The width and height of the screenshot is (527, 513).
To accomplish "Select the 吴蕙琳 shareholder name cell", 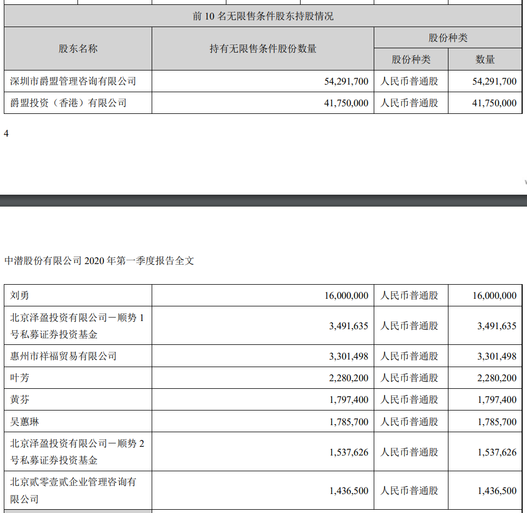I will [25, 421].
